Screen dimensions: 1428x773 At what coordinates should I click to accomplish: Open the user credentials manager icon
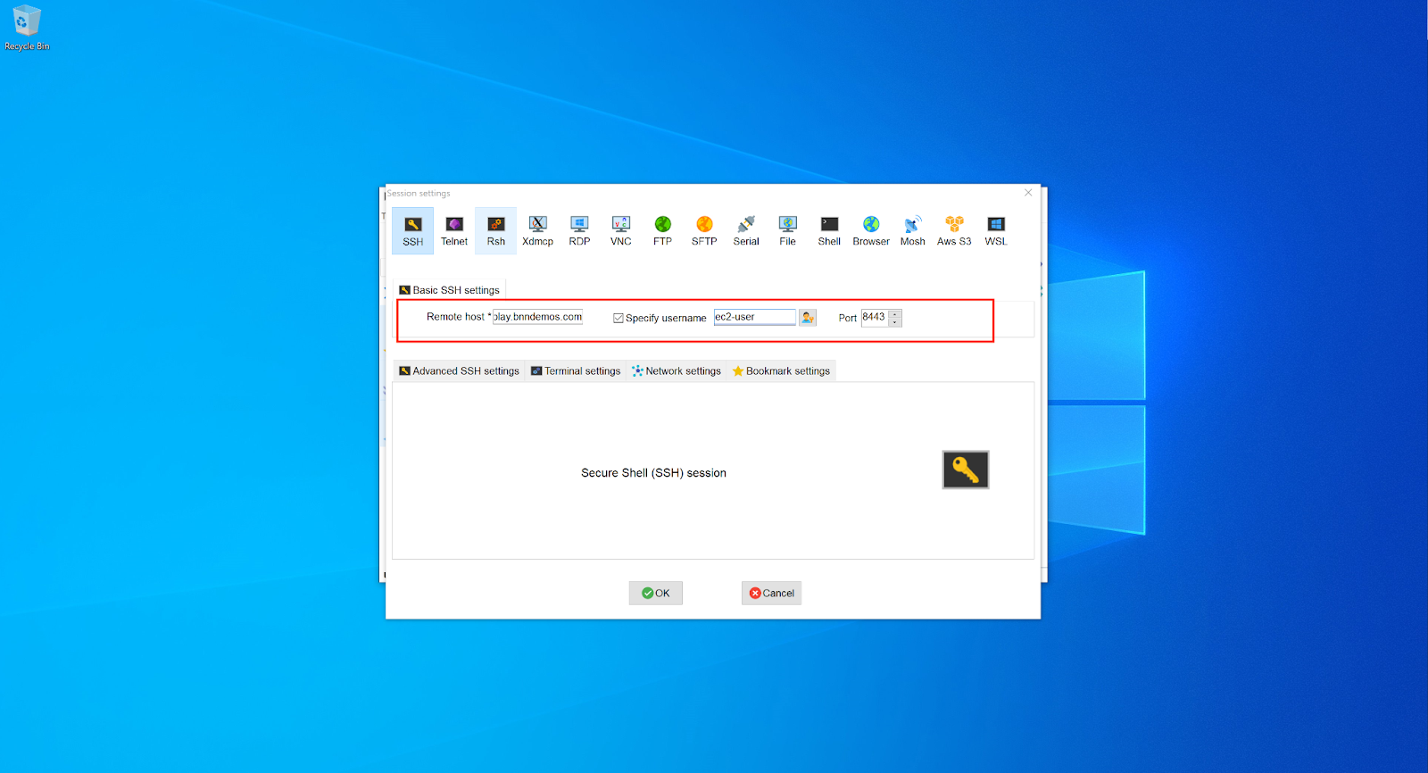click(808, 318)
